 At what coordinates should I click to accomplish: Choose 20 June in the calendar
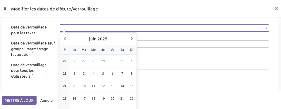pyautogui.click(x=113, y=99)
